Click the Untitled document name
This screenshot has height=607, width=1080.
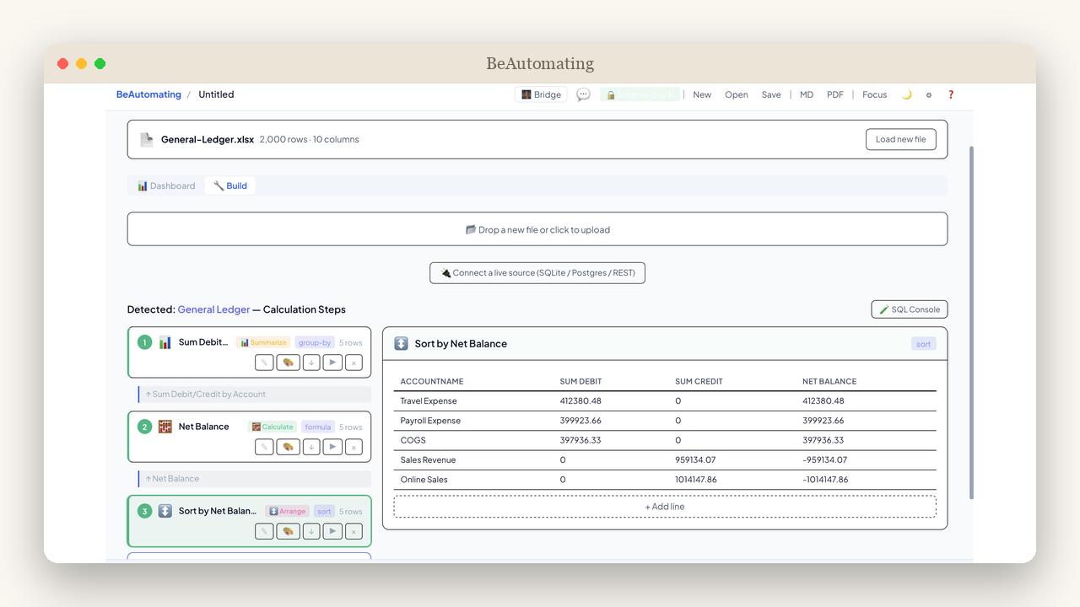pos(216,94)
